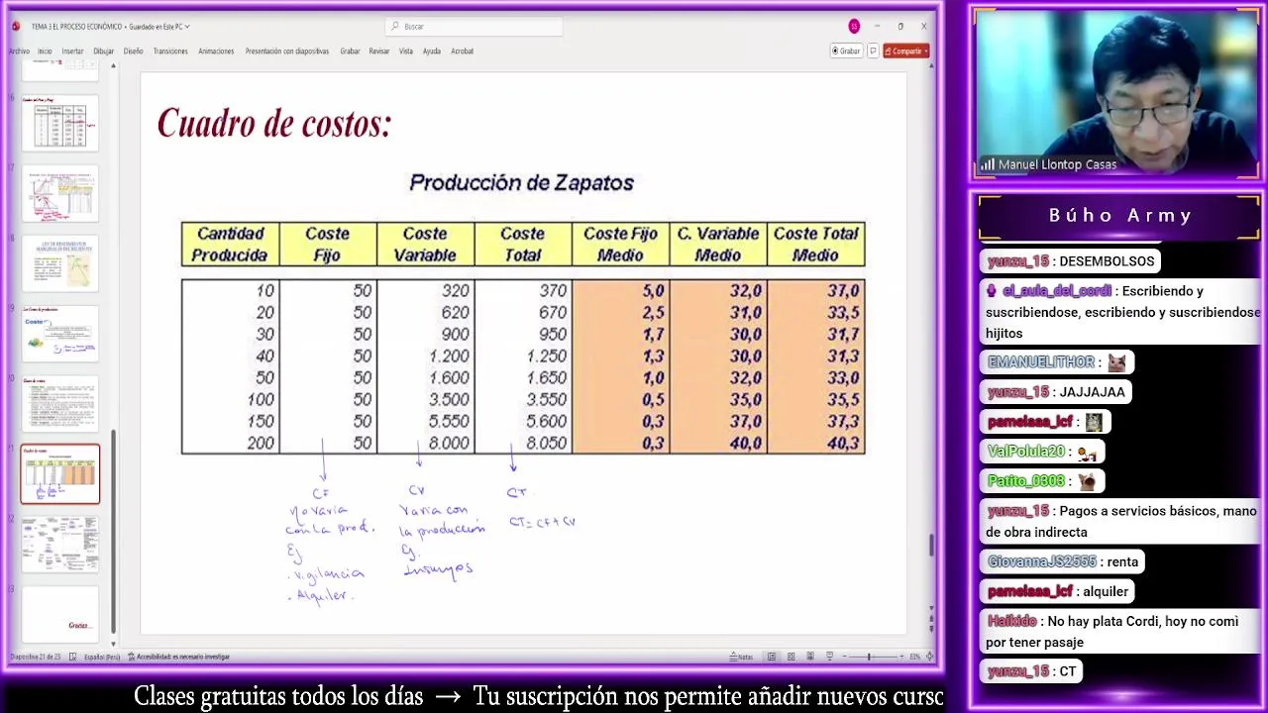Screen dimensions: 1268x713
Task: Select the final Gracias slide thumbnail
Action: pos(60,614)
